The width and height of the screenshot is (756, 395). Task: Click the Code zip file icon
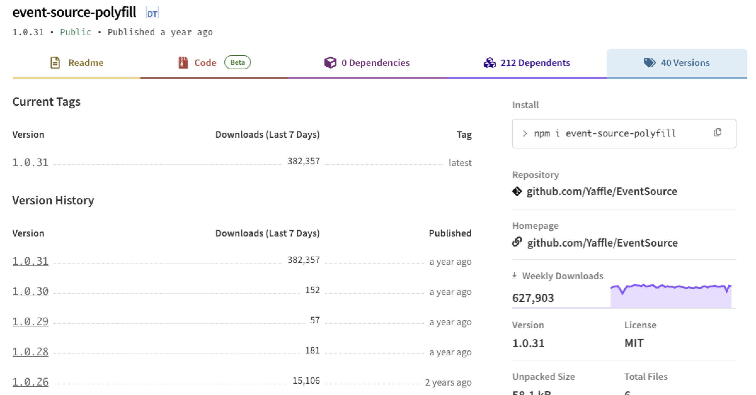pos(183,63)
